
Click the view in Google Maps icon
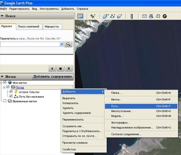tap(158, 16)
